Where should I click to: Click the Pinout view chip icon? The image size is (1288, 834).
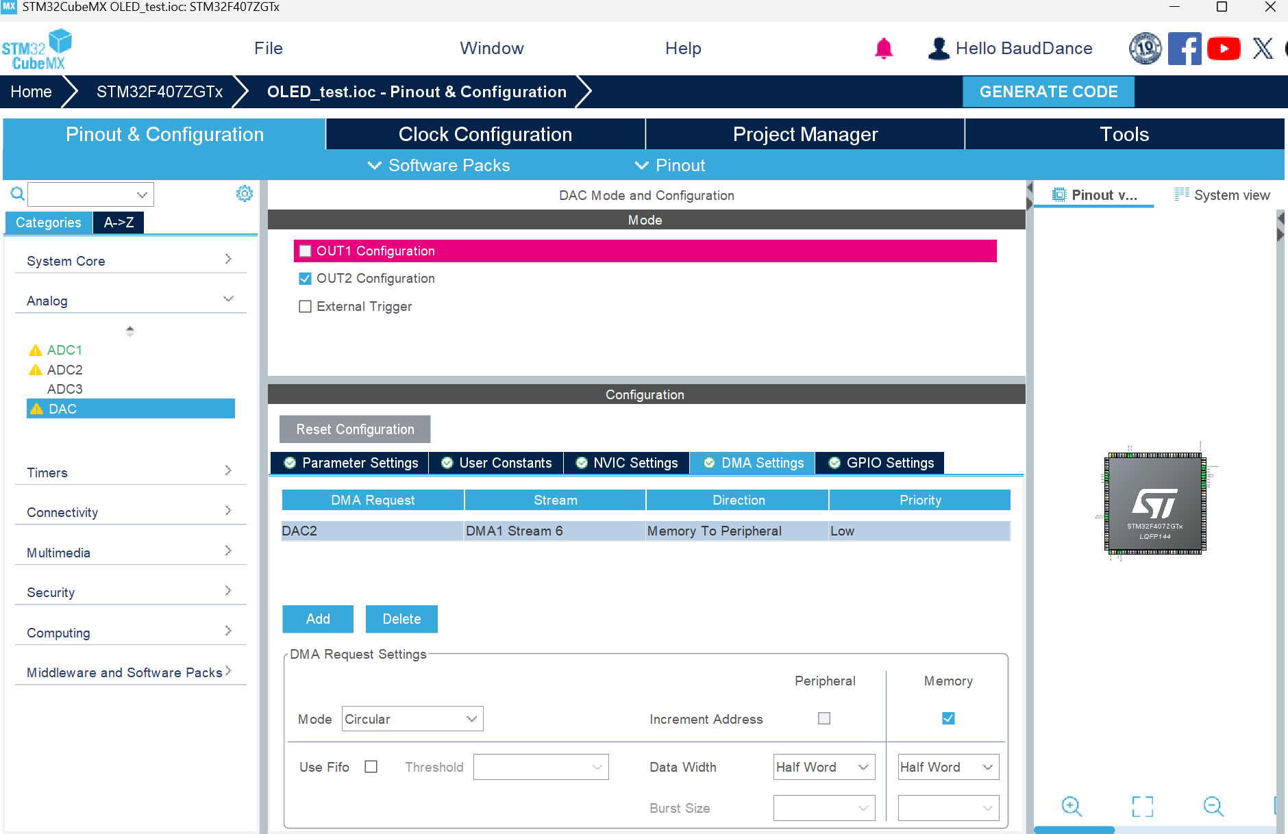[1059, 195]
